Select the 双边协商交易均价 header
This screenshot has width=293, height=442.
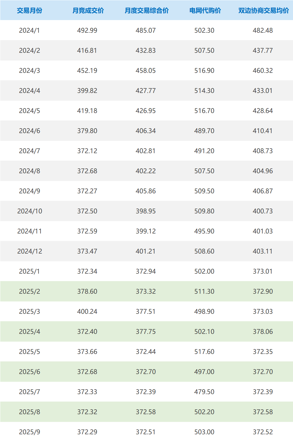(x=263, y=11)
